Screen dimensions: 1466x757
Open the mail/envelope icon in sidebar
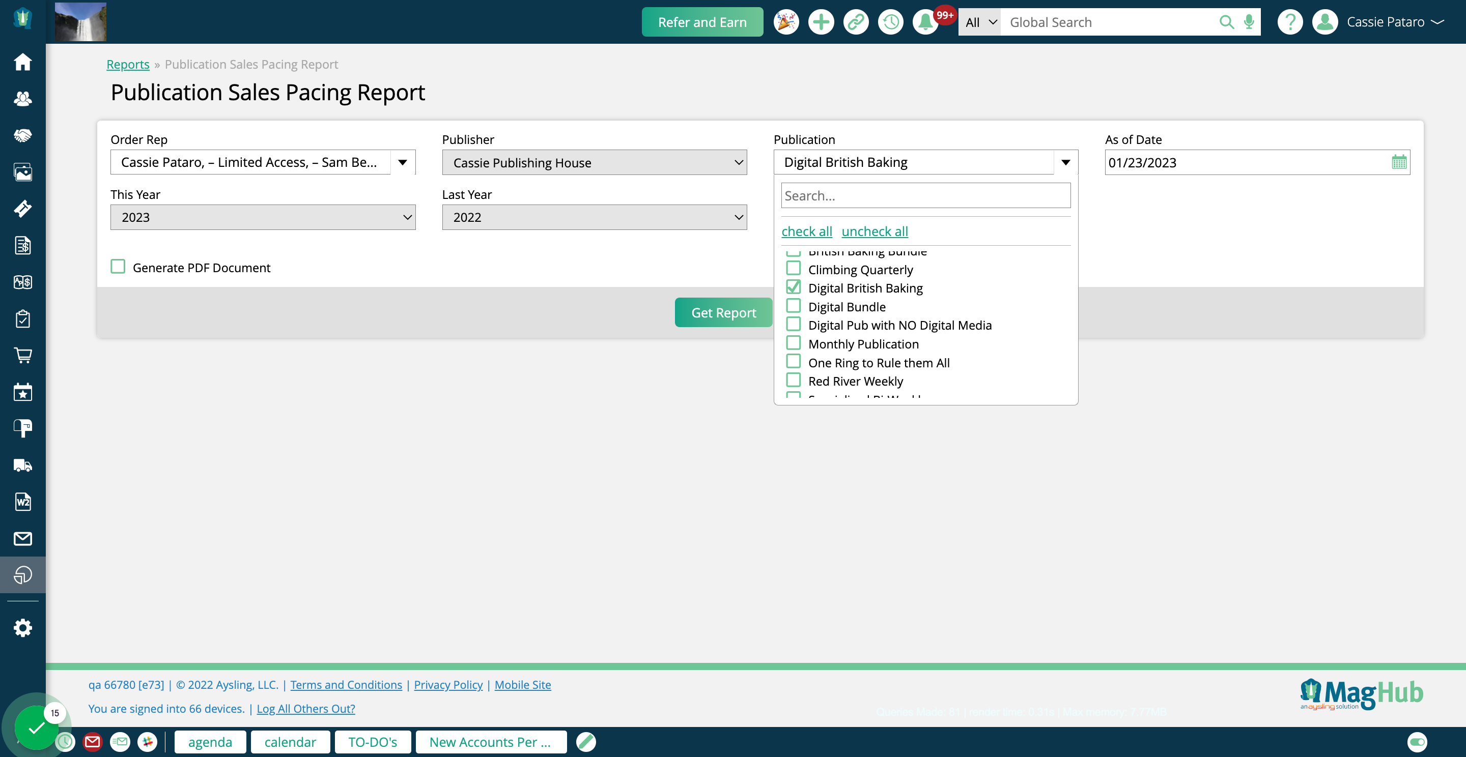point(23,539)
